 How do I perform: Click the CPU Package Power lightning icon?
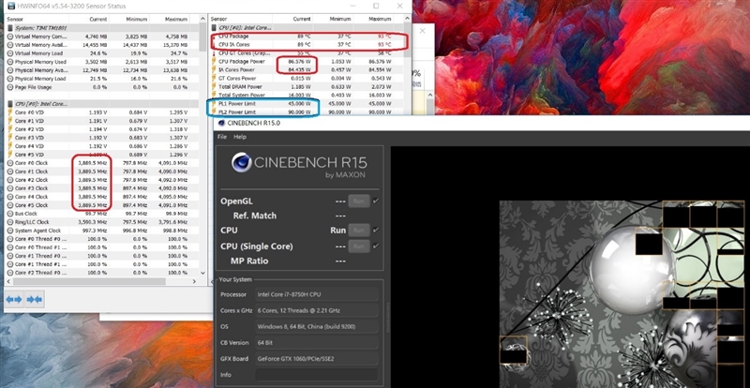[x=212, y=60]
